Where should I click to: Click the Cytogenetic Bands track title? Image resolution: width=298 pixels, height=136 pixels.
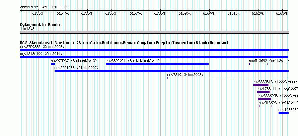[40, 25]
